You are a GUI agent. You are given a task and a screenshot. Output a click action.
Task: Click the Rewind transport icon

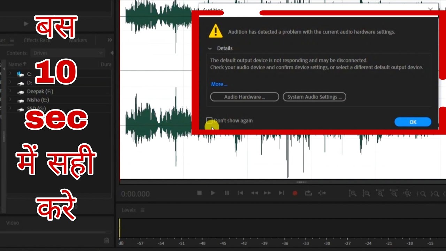254,193
